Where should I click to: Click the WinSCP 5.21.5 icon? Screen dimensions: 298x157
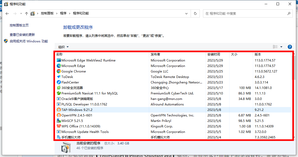(59, 121)
